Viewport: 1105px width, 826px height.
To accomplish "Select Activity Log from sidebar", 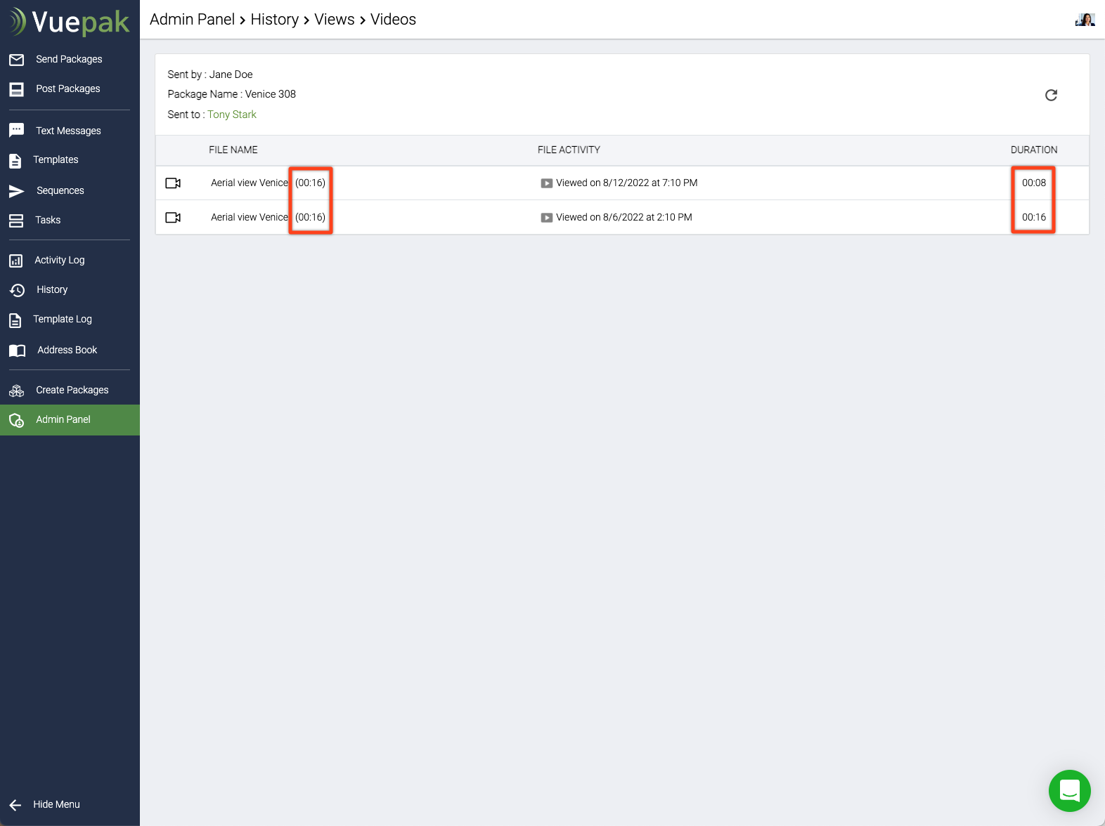I will 59,260.
